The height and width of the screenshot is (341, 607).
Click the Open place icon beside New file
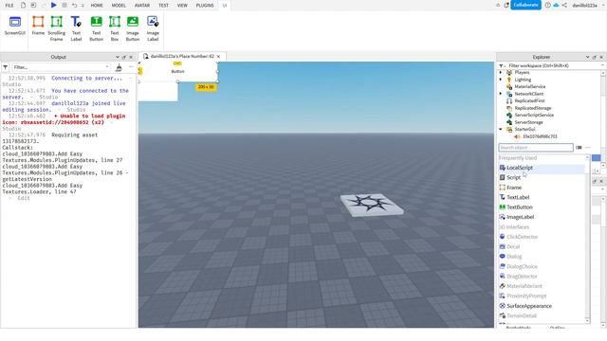click(33, 6)
